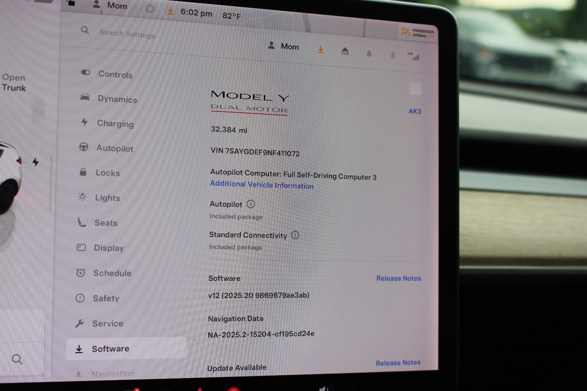Open Mom profile in top status bar
This screenshot has width=587, height=391.
110,5
